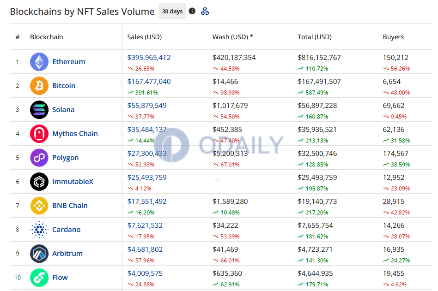Click Arbitrum sales value $4,681,802
Image resolution: width=438 pixels, height=291 pixels.
pos(145,249)
